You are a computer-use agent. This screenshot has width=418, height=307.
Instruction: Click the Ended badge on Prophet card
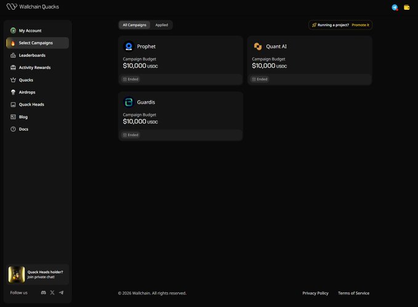pyautogui.click(x=131, y=79)
